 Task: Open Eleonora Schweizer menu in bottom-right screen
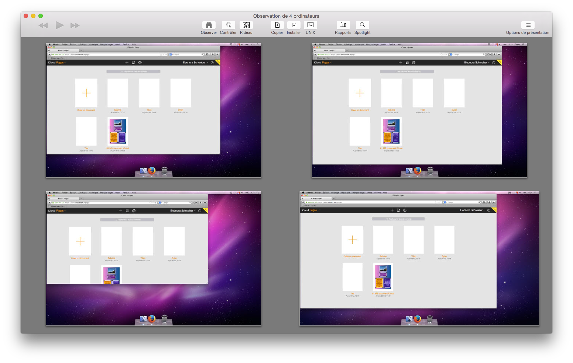coord(472,210)
